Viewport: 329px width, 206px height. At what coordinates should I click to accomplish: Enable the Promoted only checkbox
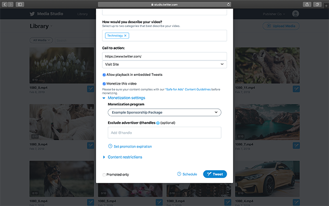(104, 175)
